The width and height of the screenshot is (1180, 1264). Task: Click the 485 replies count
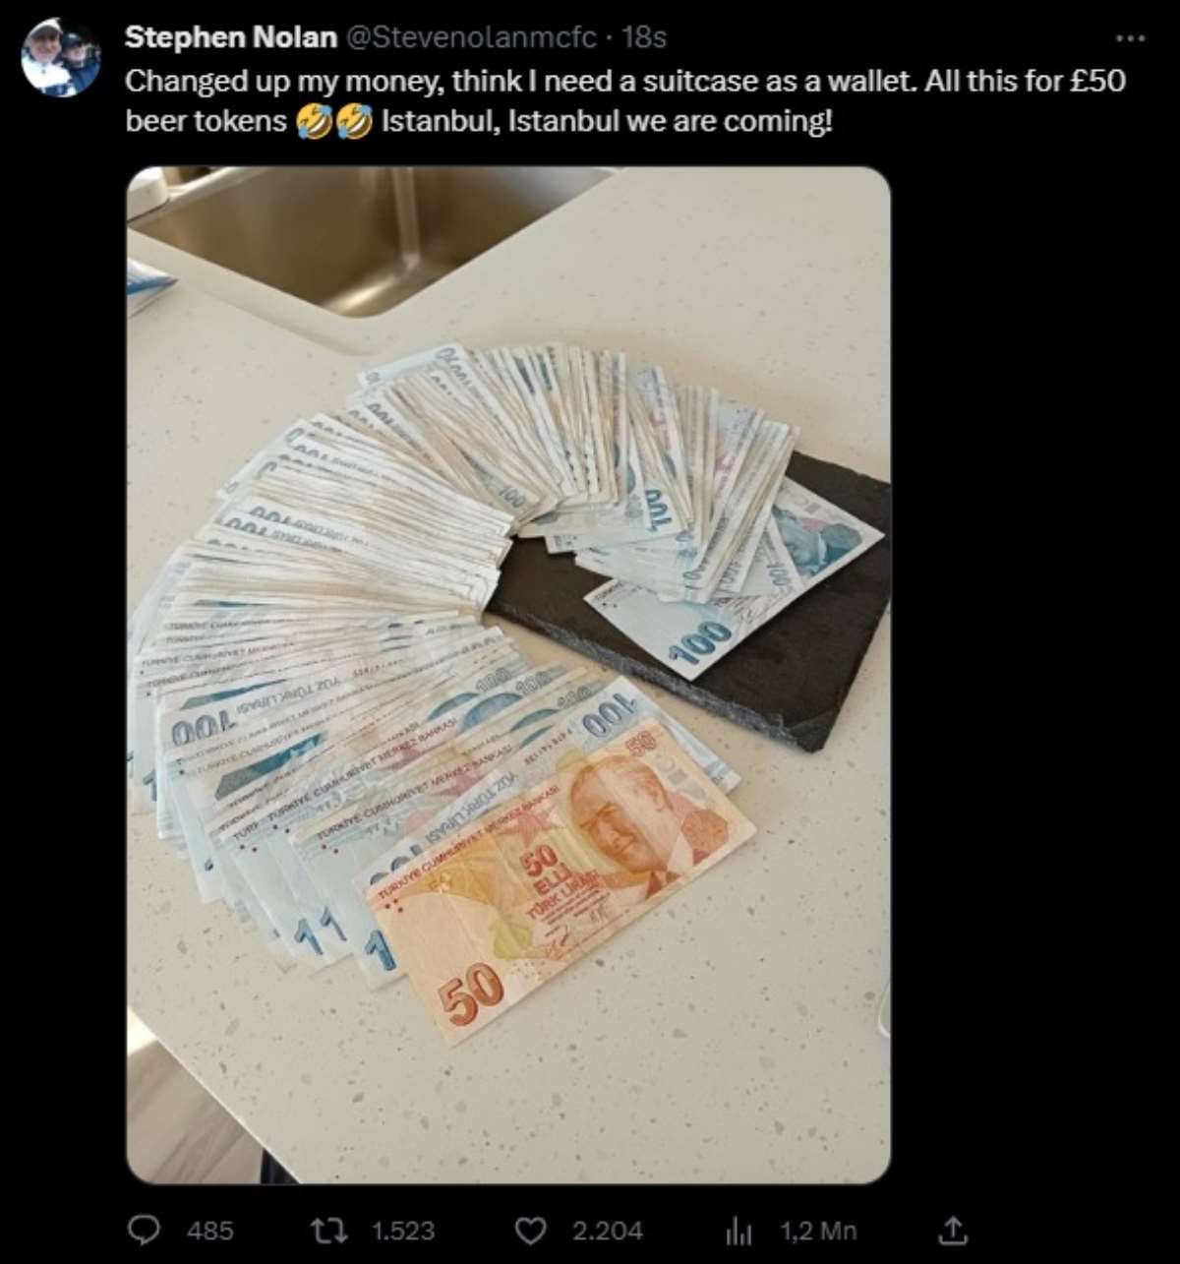point(209,1231)
